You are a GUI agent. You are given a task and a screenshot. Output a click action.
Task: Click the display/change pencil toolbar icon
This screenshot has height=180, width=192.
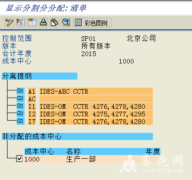[9, 23]
